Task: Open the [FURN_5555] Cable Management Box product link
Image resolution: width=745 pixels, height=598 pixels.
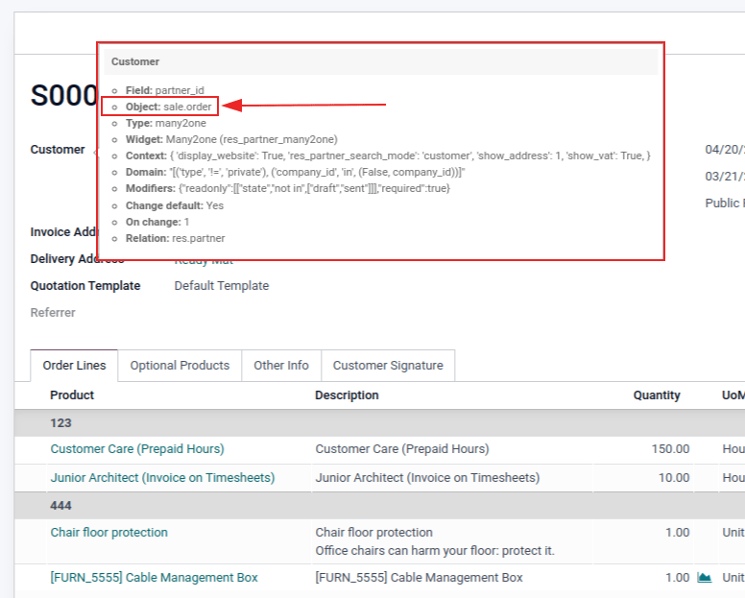Action: coord(154,578)
